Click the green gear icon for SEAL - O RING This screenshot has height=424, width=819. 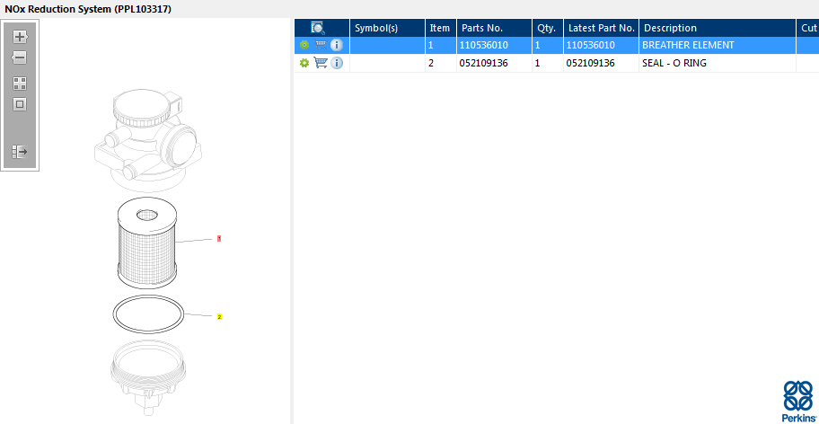[304, 63]
